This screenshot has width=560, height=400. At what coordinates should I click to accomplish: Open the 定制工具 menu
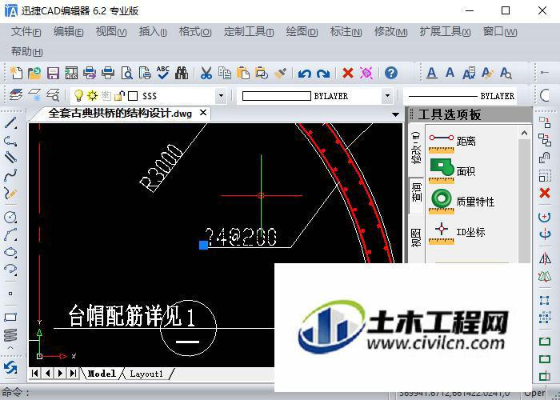tap(249, 32)
